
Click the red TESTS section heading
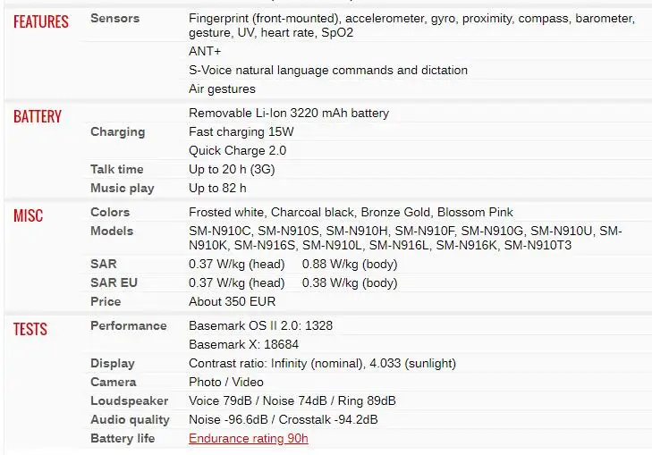pos(30,330)
